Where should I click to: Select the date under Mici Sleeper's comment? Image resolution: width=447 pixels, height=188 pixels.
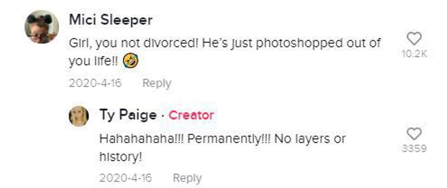(x=95, y=84)
